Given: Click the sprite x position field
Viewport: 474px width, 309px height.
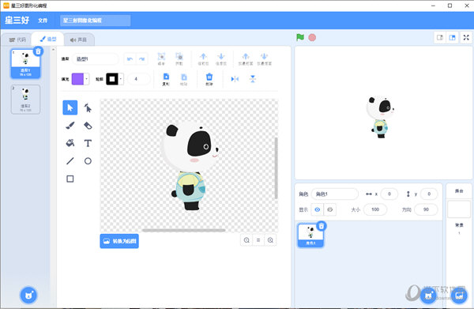Looking at the screenshot, I should (389, 194).
